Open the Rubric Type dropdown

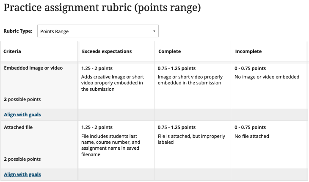pyautogui.click(x=98, y=31)
